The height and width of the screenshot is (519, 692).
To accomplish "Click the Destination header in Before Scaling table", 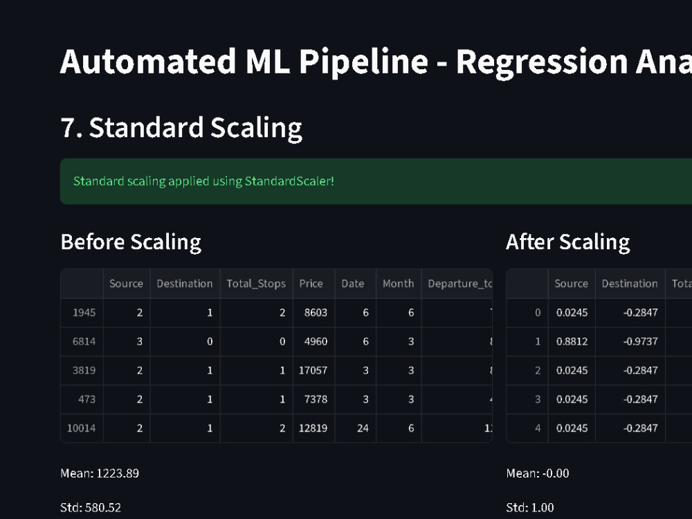I will tap(185, 284).
